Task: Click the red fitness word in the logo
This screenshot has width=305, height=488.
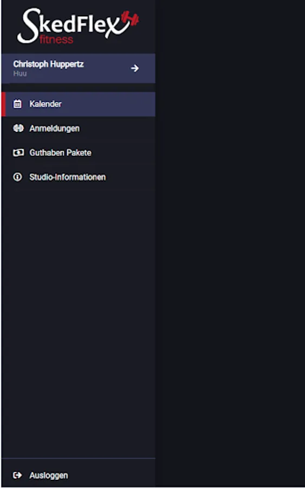Action: (56, 40)
